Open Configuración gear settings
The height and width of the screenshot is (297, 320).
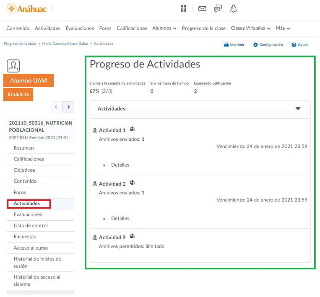(x=255, y=45)
